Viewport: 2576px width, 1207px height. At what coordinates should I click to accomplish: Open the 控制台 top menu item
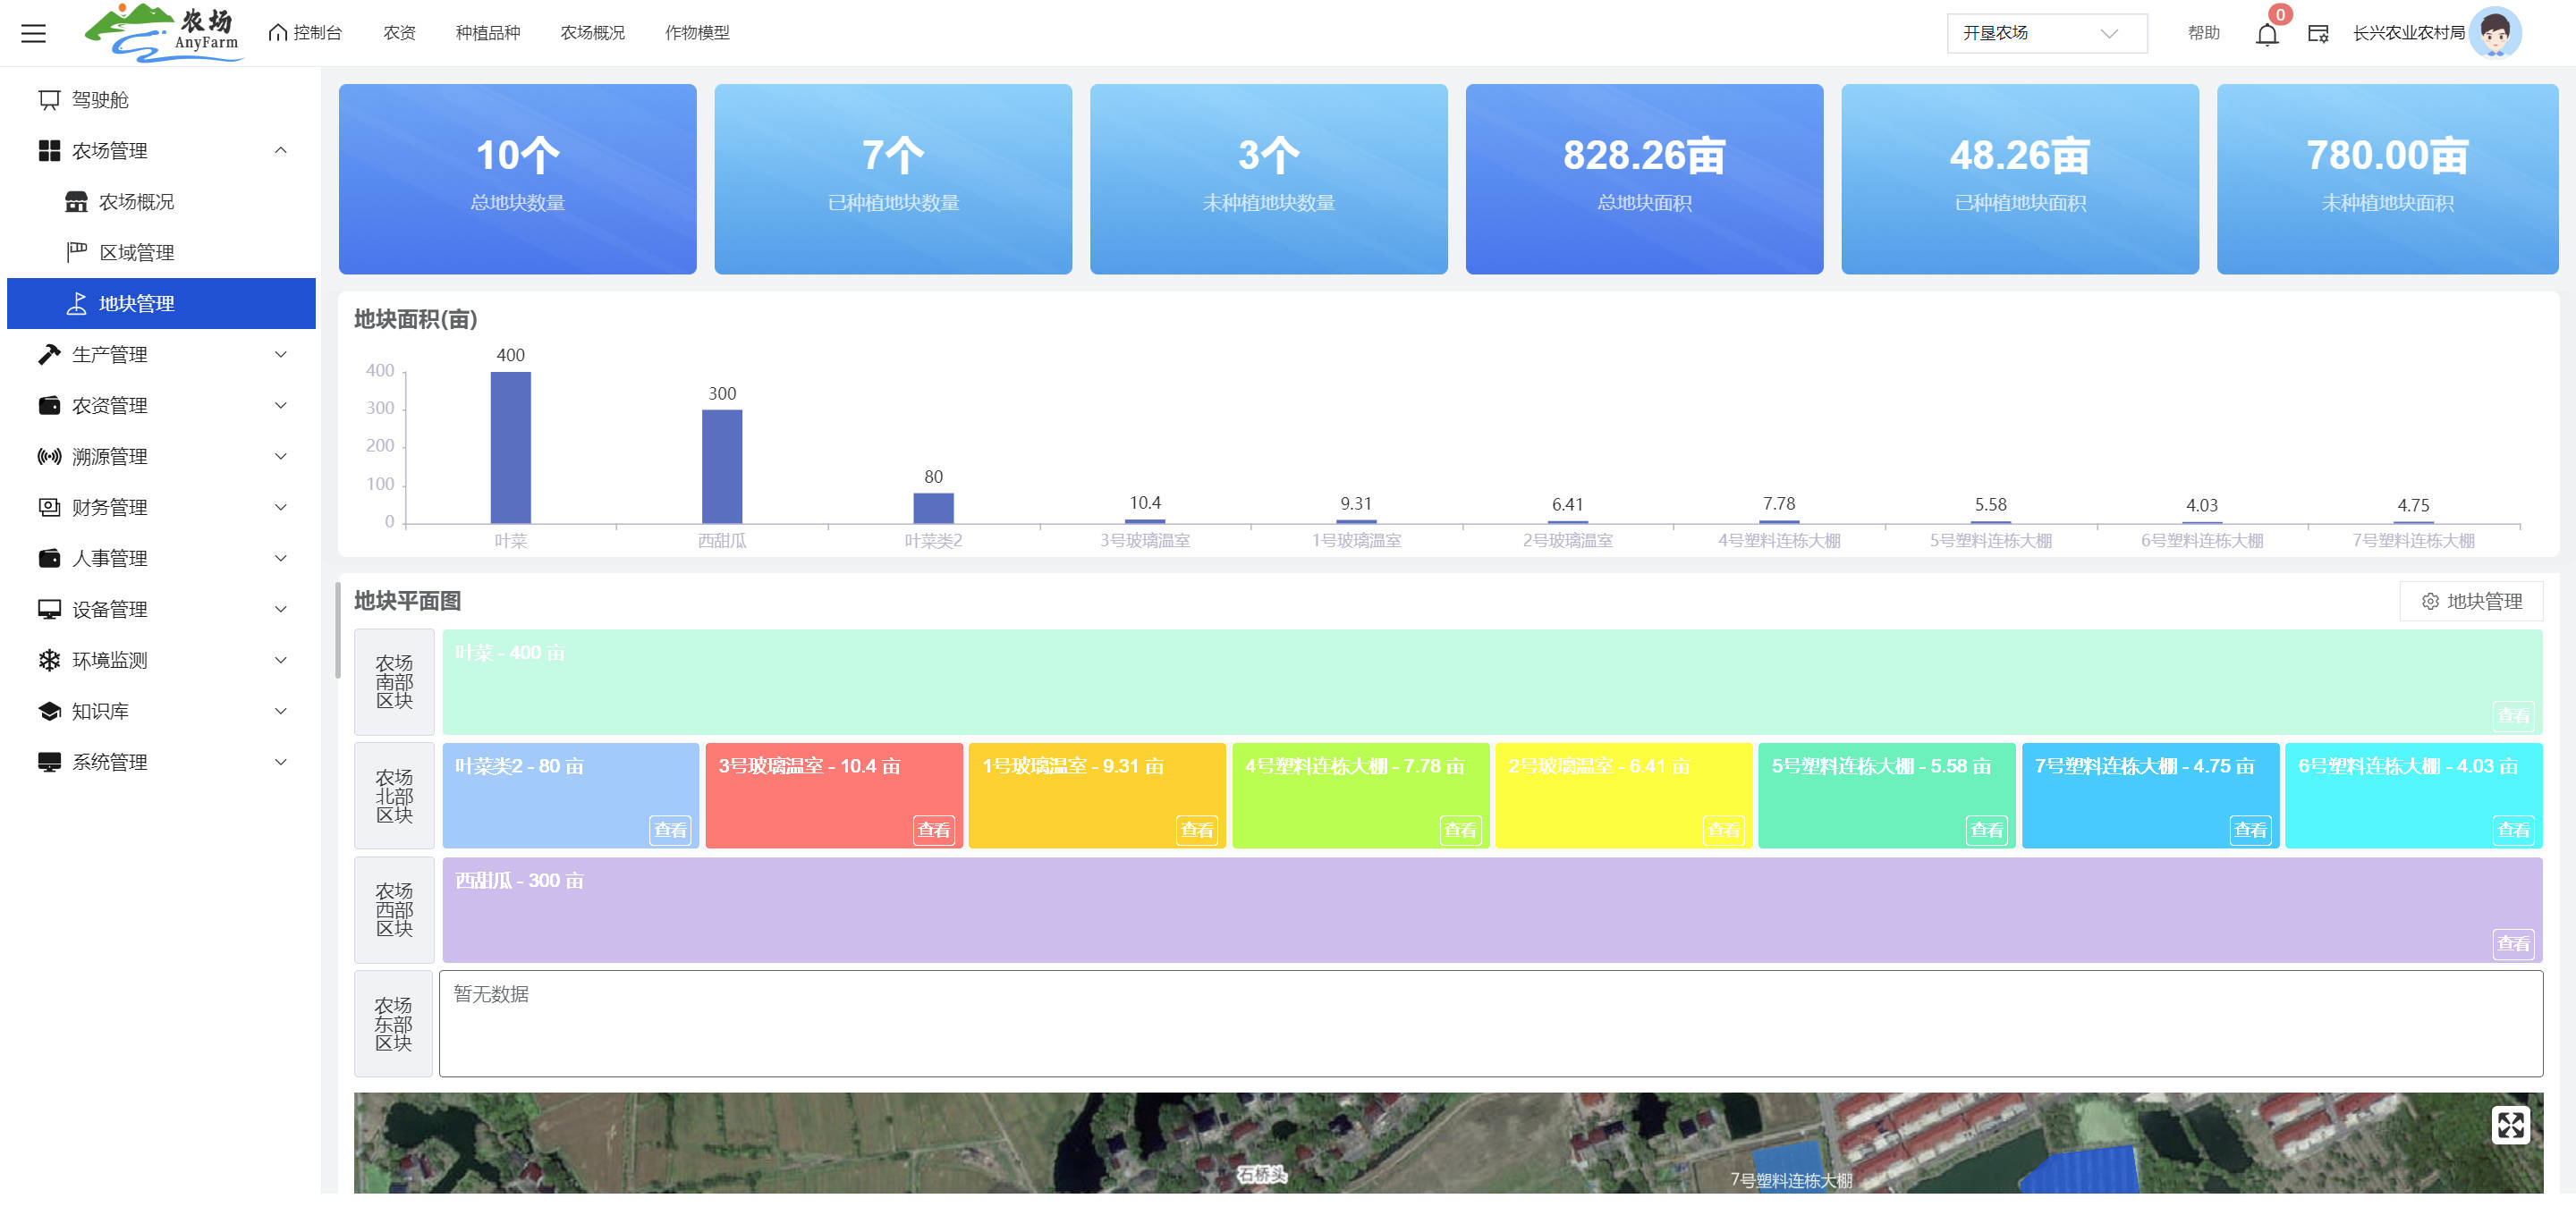tap(306, 33)
